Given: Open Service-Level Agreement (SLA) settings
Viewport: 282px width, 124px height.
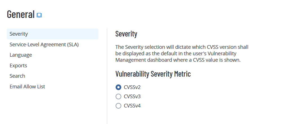Looking at the screenshot, I should (x=44, y=44).
